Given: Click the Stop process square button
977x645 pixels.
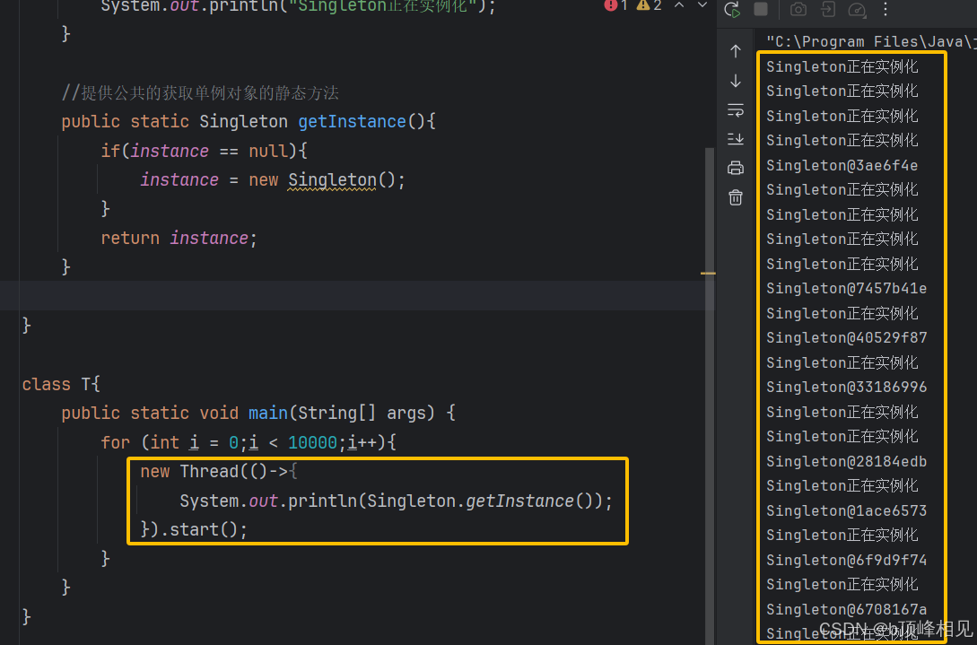Looking at the screenshot, I should [761, 10].
